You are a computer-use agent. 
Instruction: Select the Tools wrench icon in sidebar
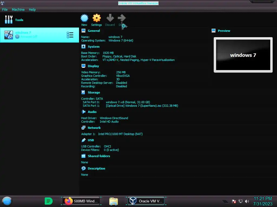[9, 19]
